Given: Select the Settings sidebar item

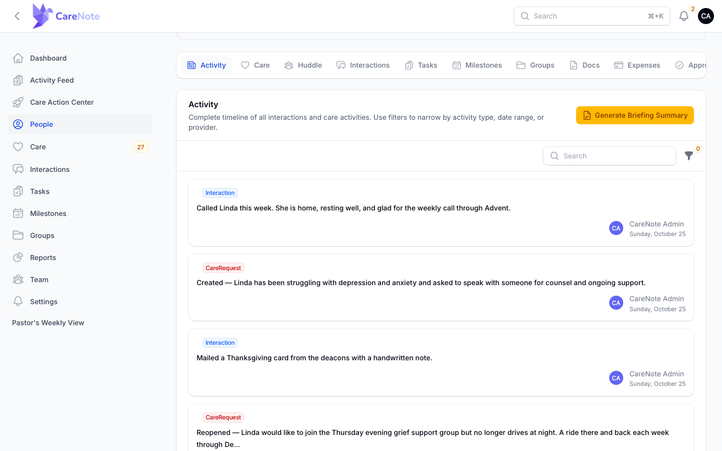Looking at the screenshot, I should [x=80, y=302].
